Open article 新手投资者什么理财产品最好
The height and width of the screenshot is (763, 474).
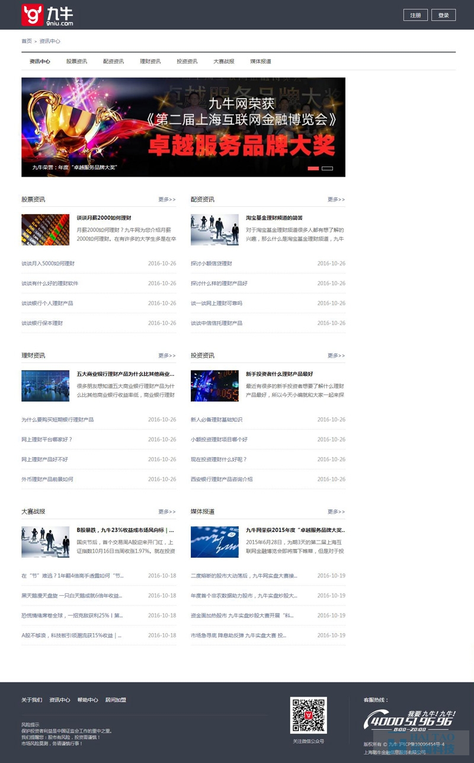click(280, 374)
